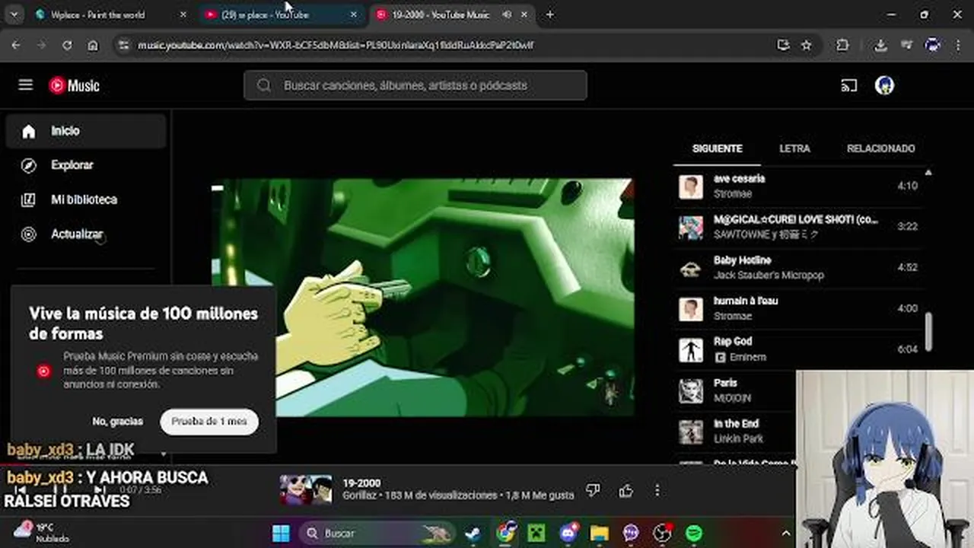Reload the current page
This screenshot has width=974, height=548.
pyautogui.click(x=67, y=45)
